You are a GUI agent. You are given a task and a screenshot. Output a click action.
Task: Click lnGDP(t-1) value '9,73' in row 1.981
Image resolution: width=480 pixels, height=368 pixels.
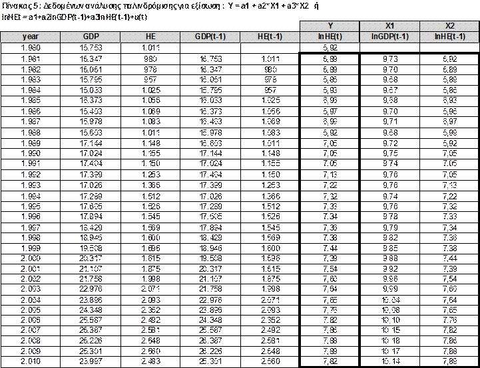click(389, 59)
